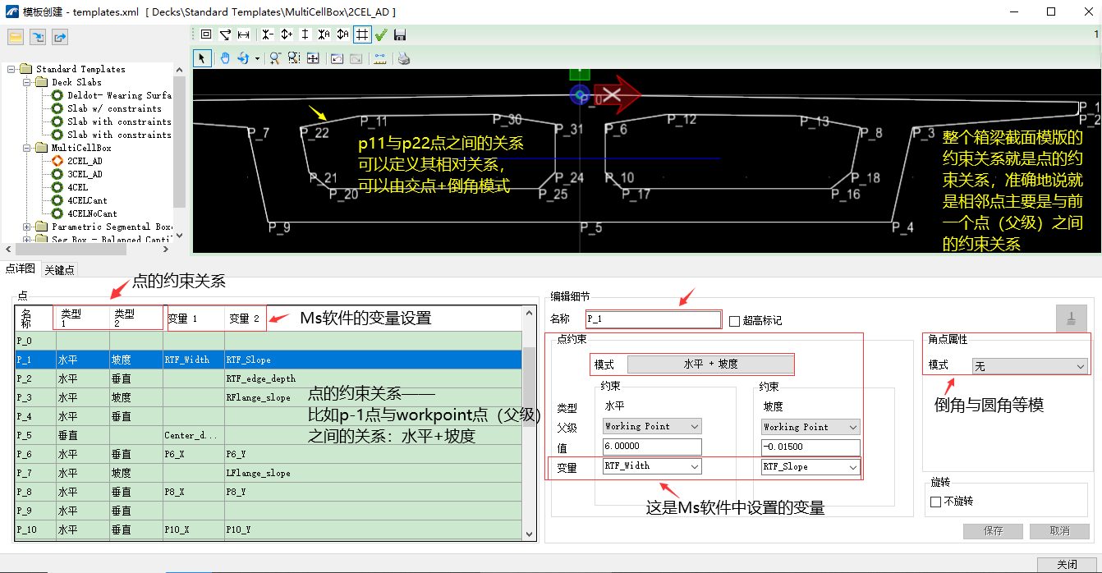This screenshot has width=1102, height=573.
Task: Click the blue rotate view icon
Action: [243, 58]
